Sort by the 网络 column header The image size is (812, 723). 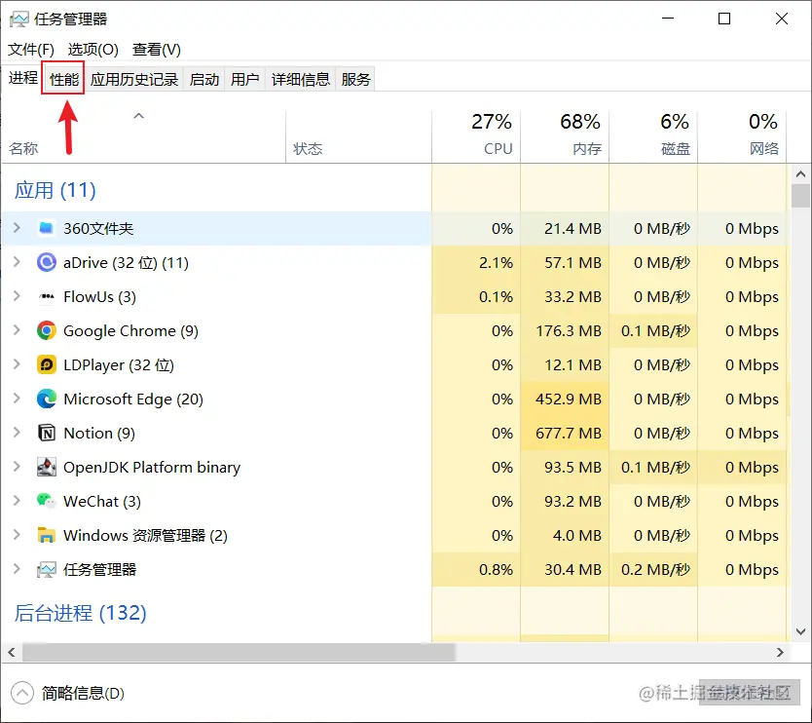coord(742,136)
